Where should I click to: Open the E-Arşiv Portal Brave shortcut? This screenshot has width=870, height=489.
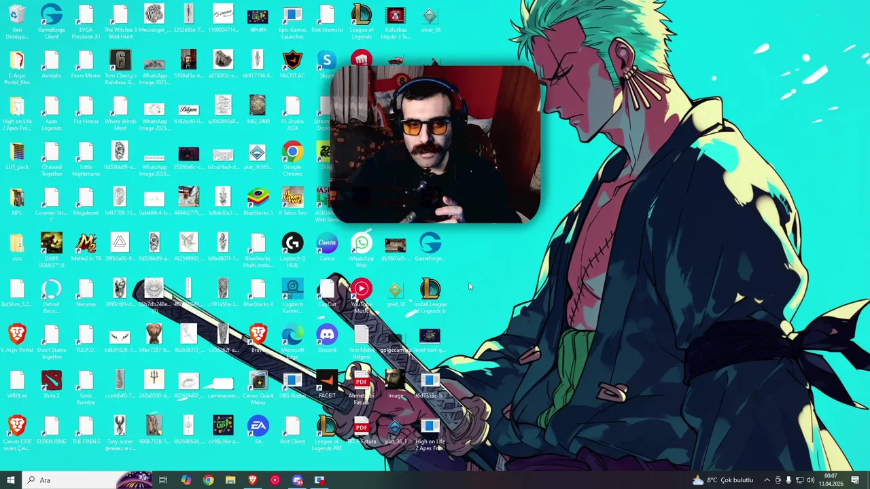[x=17, y=338]
